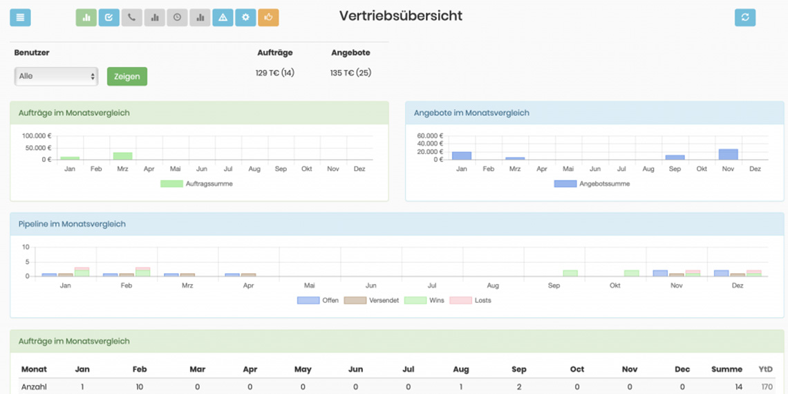788x394 pixels.
Task: Refresh the dashboard with the reload icon
Action: (744, 17)
